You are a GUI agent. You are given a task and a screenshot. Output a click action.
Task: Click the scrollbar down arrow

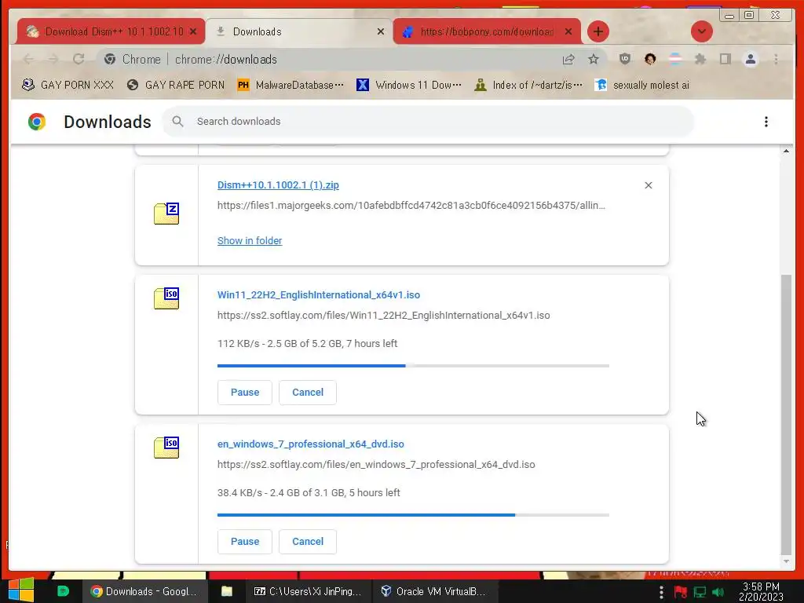(x=786, y=561)
